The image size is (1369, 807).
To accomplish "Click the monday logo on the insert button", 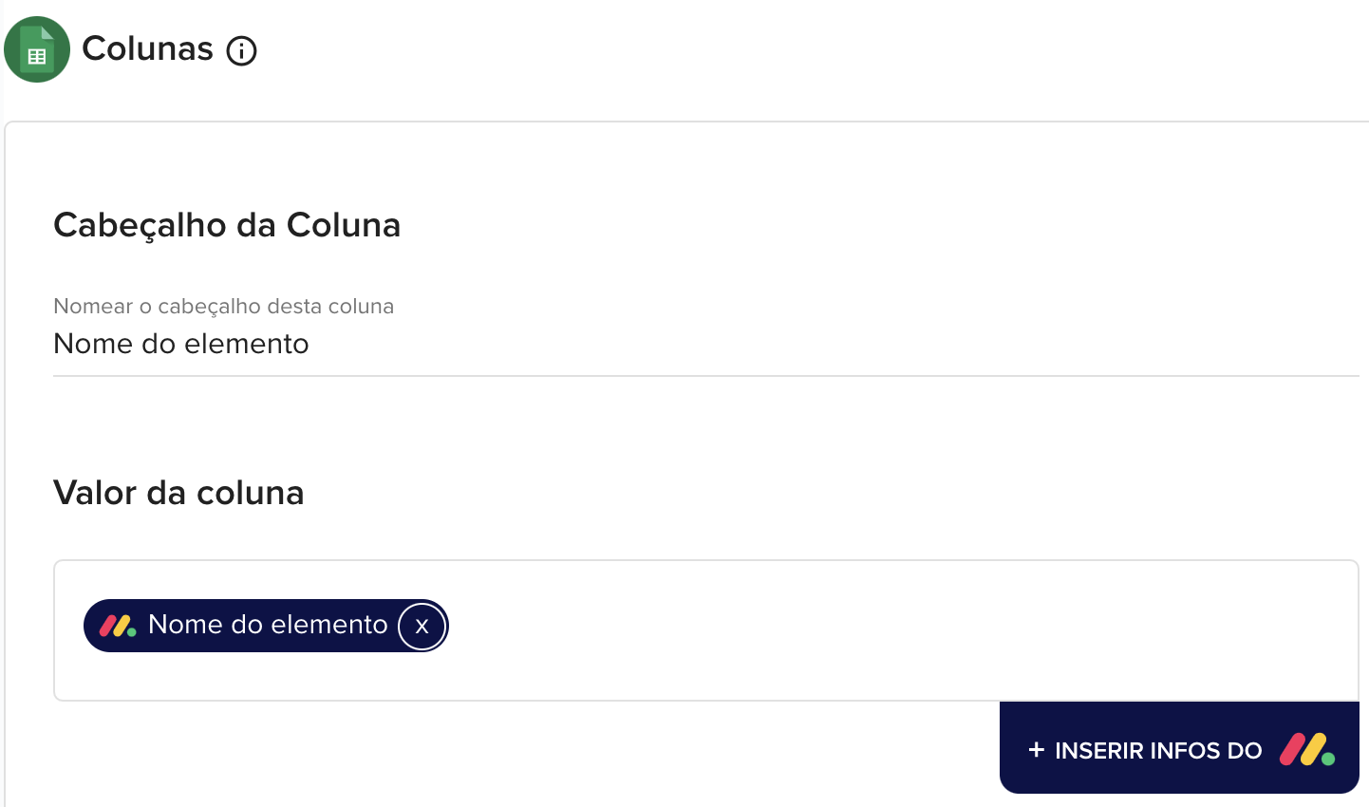I will tap(1307, 750).
